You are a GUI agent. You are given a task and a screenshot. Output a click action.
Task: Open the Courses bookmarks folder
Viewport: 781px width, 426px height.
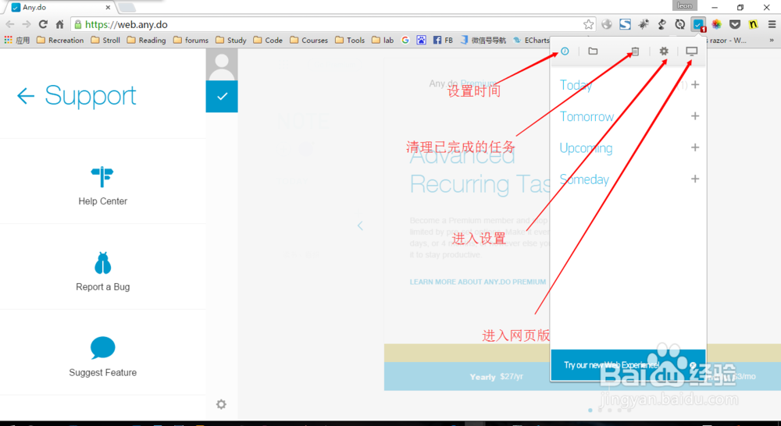[x=308, y=41]
